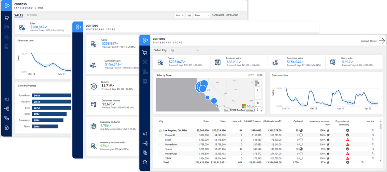Screen dimensions: 387x172
Task: Click the warning icon in the PowerPoint row
Action: point(347,144)
